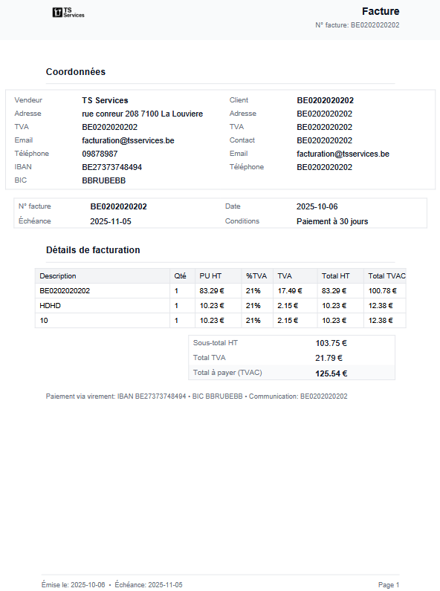This screenshot has height=591, width=440.
Task: Click the 'Contact' label
Action: click(242, 140)
